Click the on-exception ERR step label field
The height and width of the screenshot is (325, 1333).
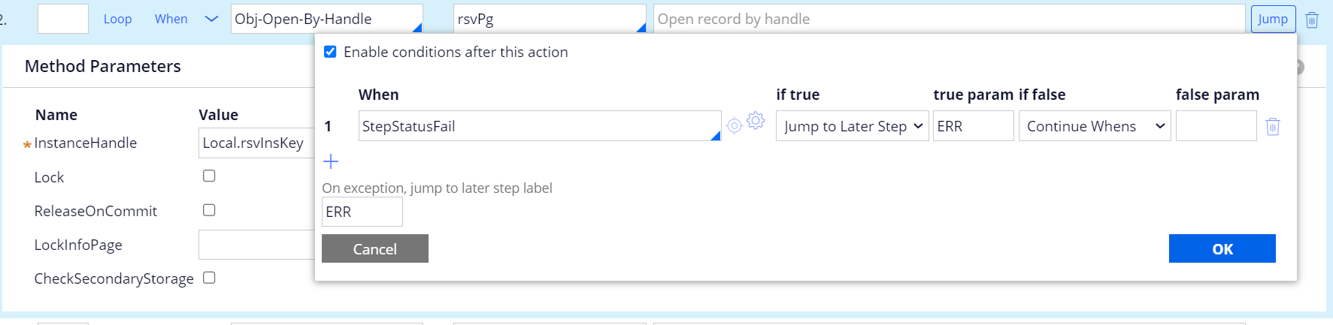point(362,212)
